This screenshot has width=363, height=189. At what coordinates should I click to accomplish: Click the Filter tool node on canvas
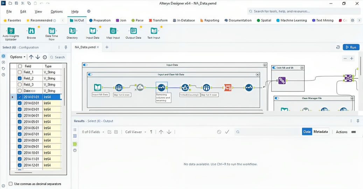click(x=185, y=88)
